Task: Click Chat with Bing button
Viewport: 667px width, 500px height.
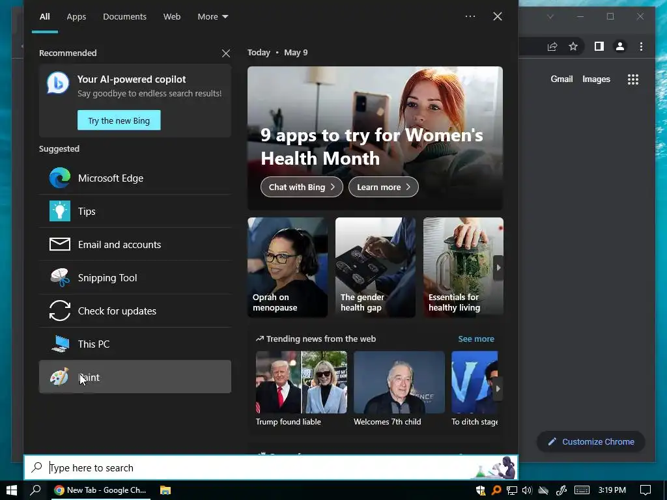Action: point(302,187)
